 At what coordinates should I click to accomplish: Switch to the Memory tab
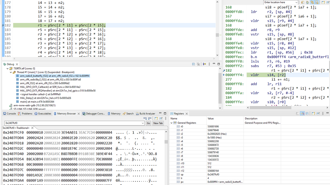(114, 114)
